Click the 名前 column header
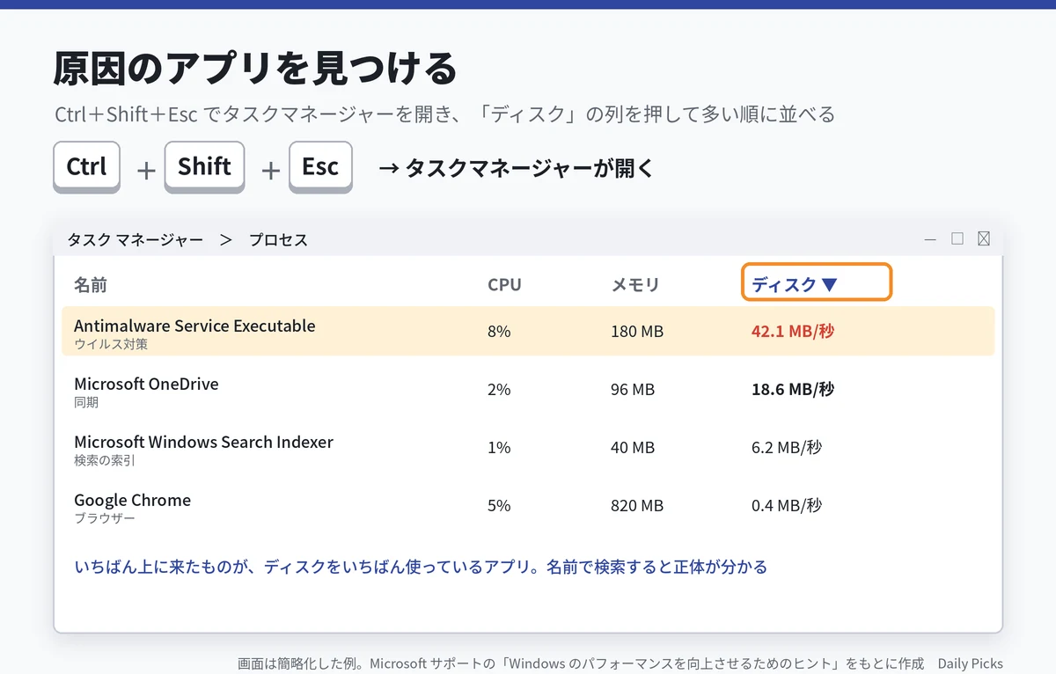The image size is (1056, 674). [91, 285]
